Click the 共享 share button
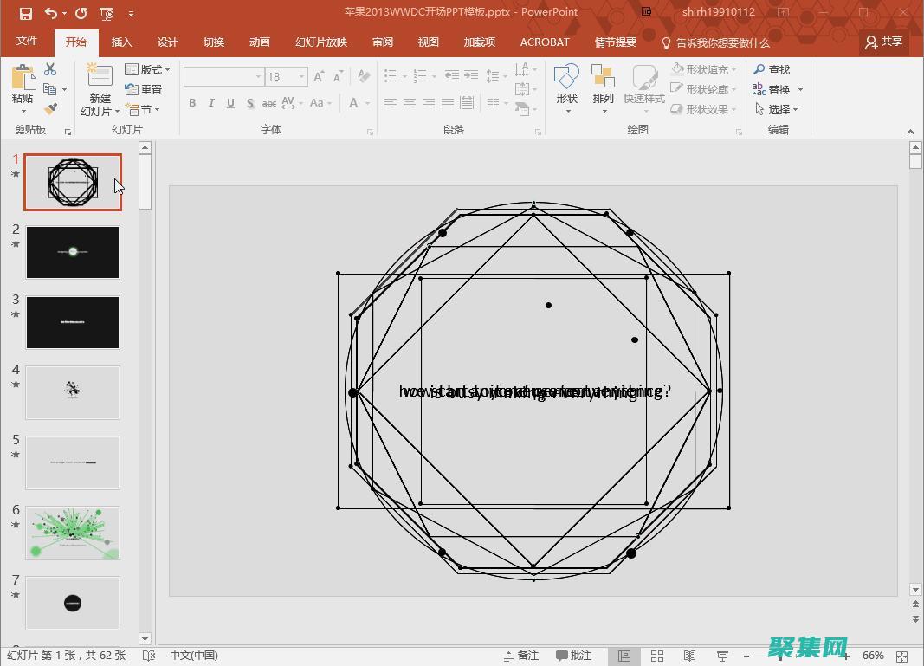The image size is (924, 666). coord(883,42)
